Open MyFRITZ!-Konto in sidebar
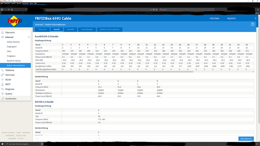This screenshot has width=260, height=146. 14,61
